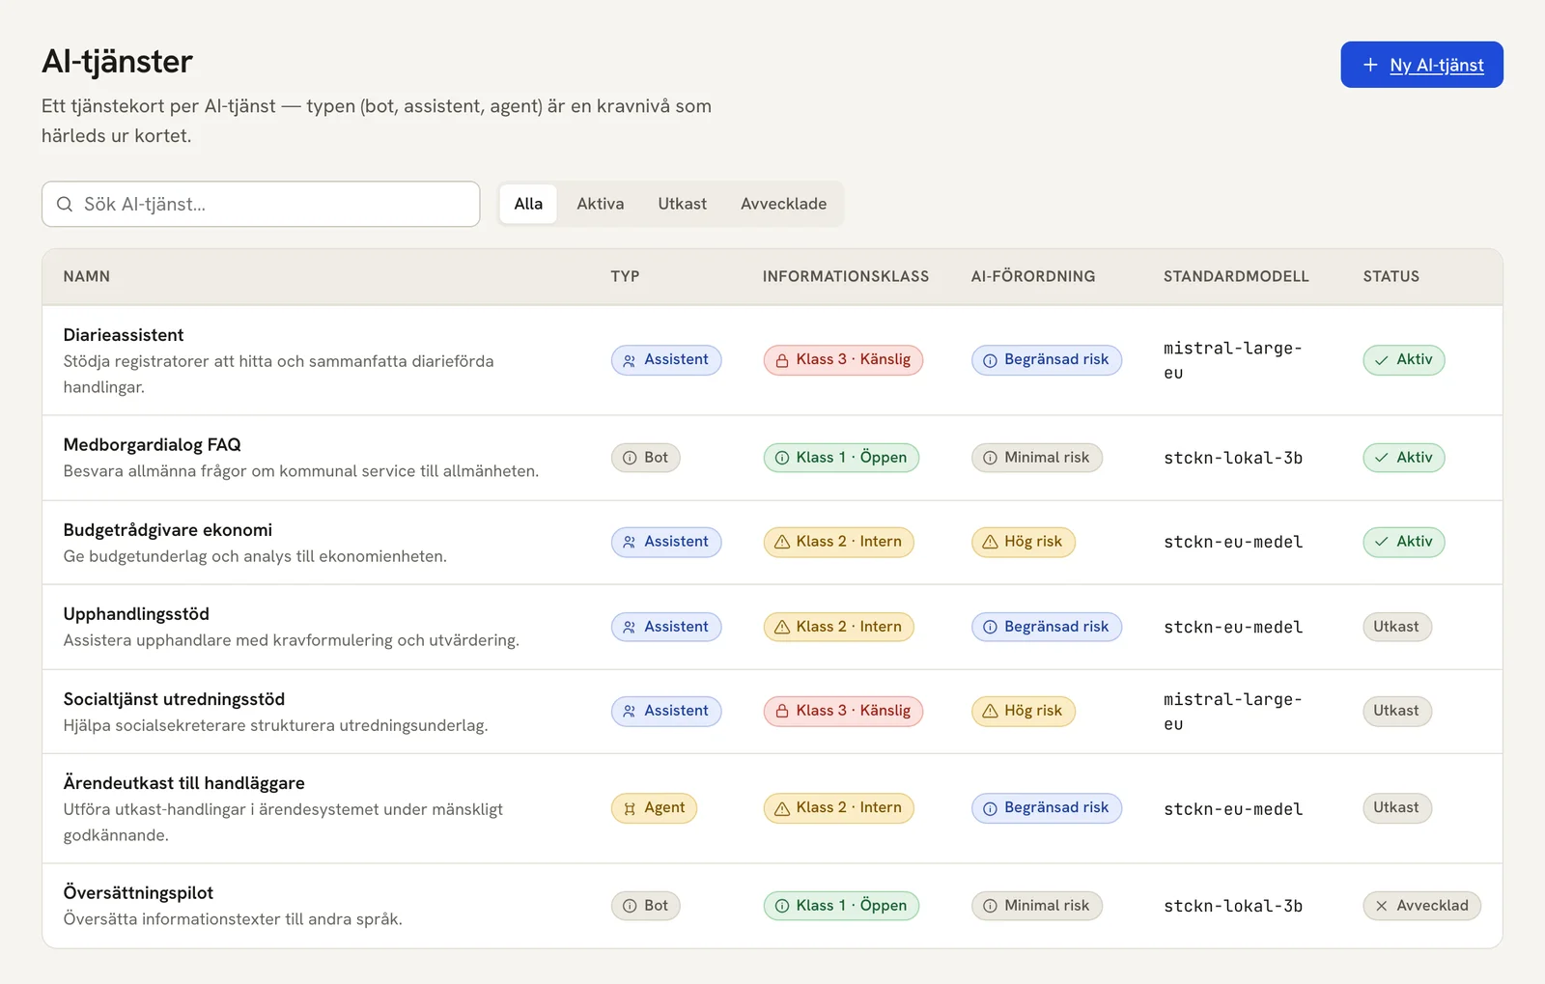Open the Diarieassistent service
Image resolution: width=1545 pixels, height=984 pixels.
click(x=124, y=335)
